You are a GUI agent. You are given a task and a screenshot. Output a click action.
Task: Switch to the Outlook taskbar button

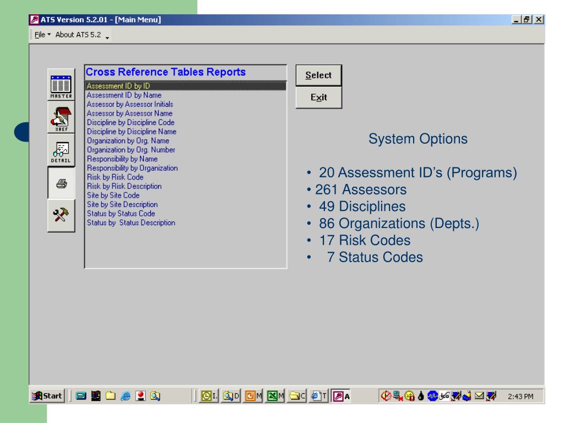(209, 396)
